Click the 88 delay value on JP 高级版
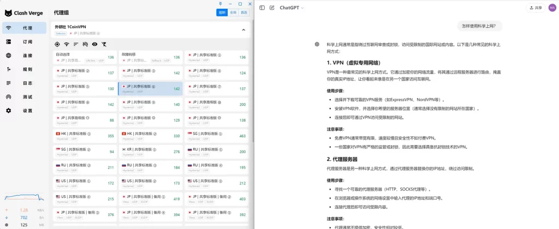 pos(112,120)
